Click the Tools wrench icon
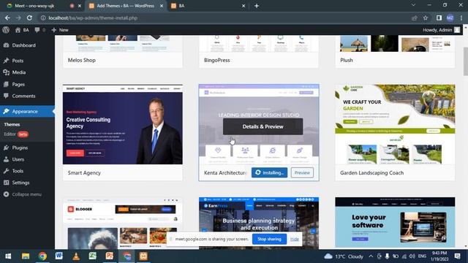The height and width of the screenshot is (263, 468). (x=7, y=171)
